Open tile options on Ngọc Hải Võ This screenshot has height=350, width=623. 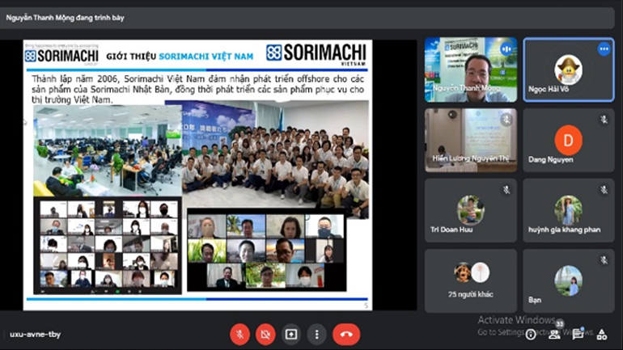(604, 49)
